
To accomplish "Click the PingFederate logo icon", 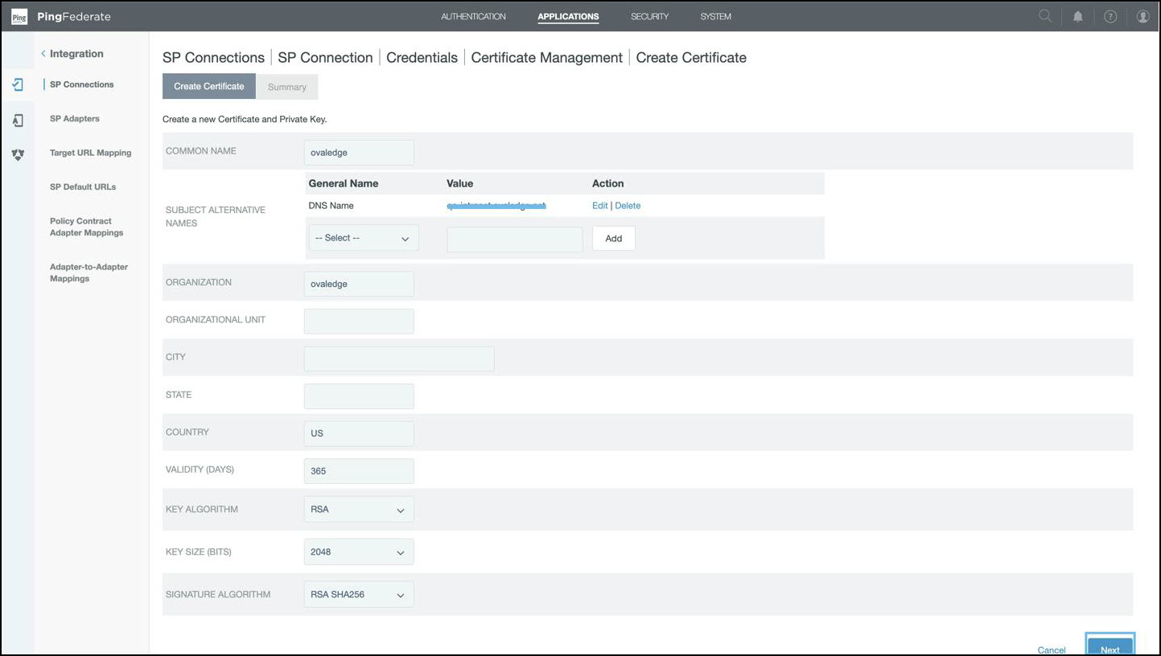I will point(19,17).
